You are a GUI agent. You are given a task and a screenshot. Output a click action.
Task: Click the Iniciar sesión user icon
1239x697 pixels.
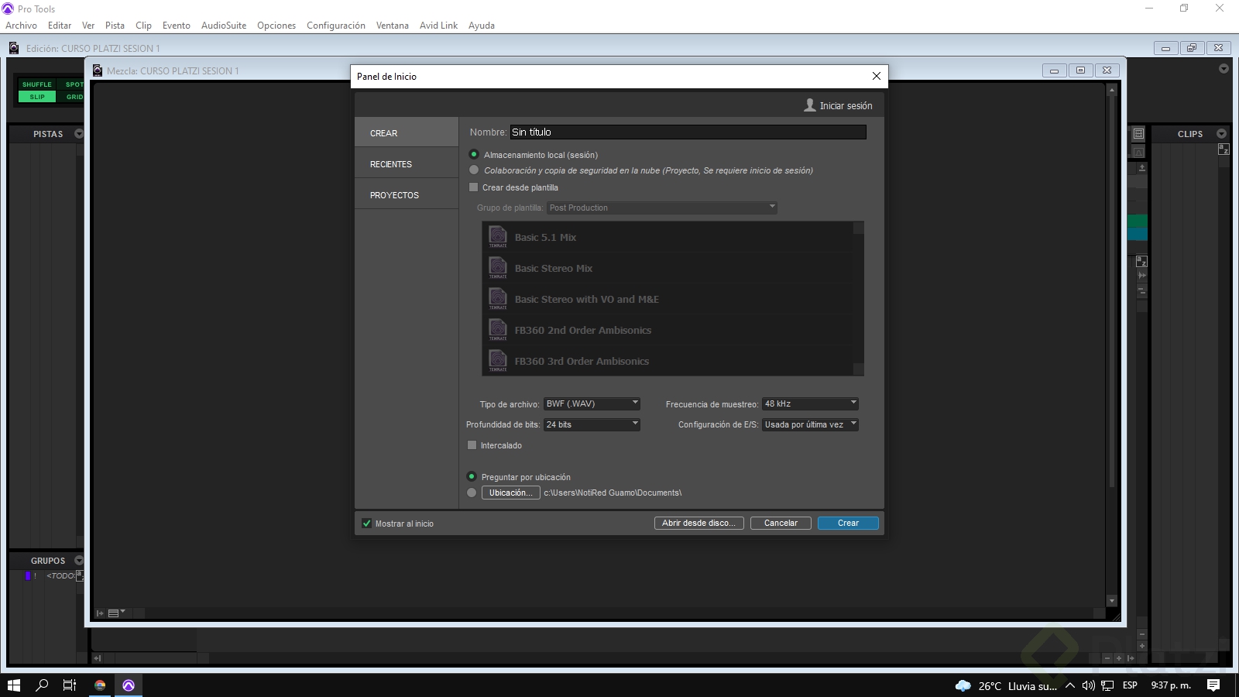[810, 105]
